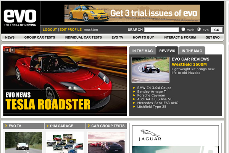Open the Porsche Cayman review
The height and width of the screenshot is (153, 229).
(151, 96)
